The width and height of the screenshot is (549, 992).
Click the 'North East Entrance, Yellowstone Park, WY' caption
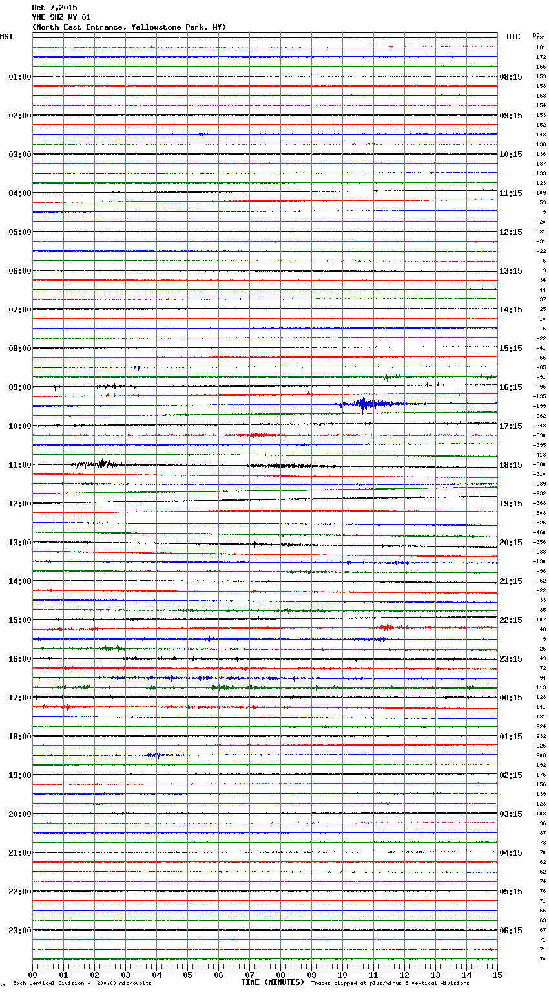pos(129,27)
